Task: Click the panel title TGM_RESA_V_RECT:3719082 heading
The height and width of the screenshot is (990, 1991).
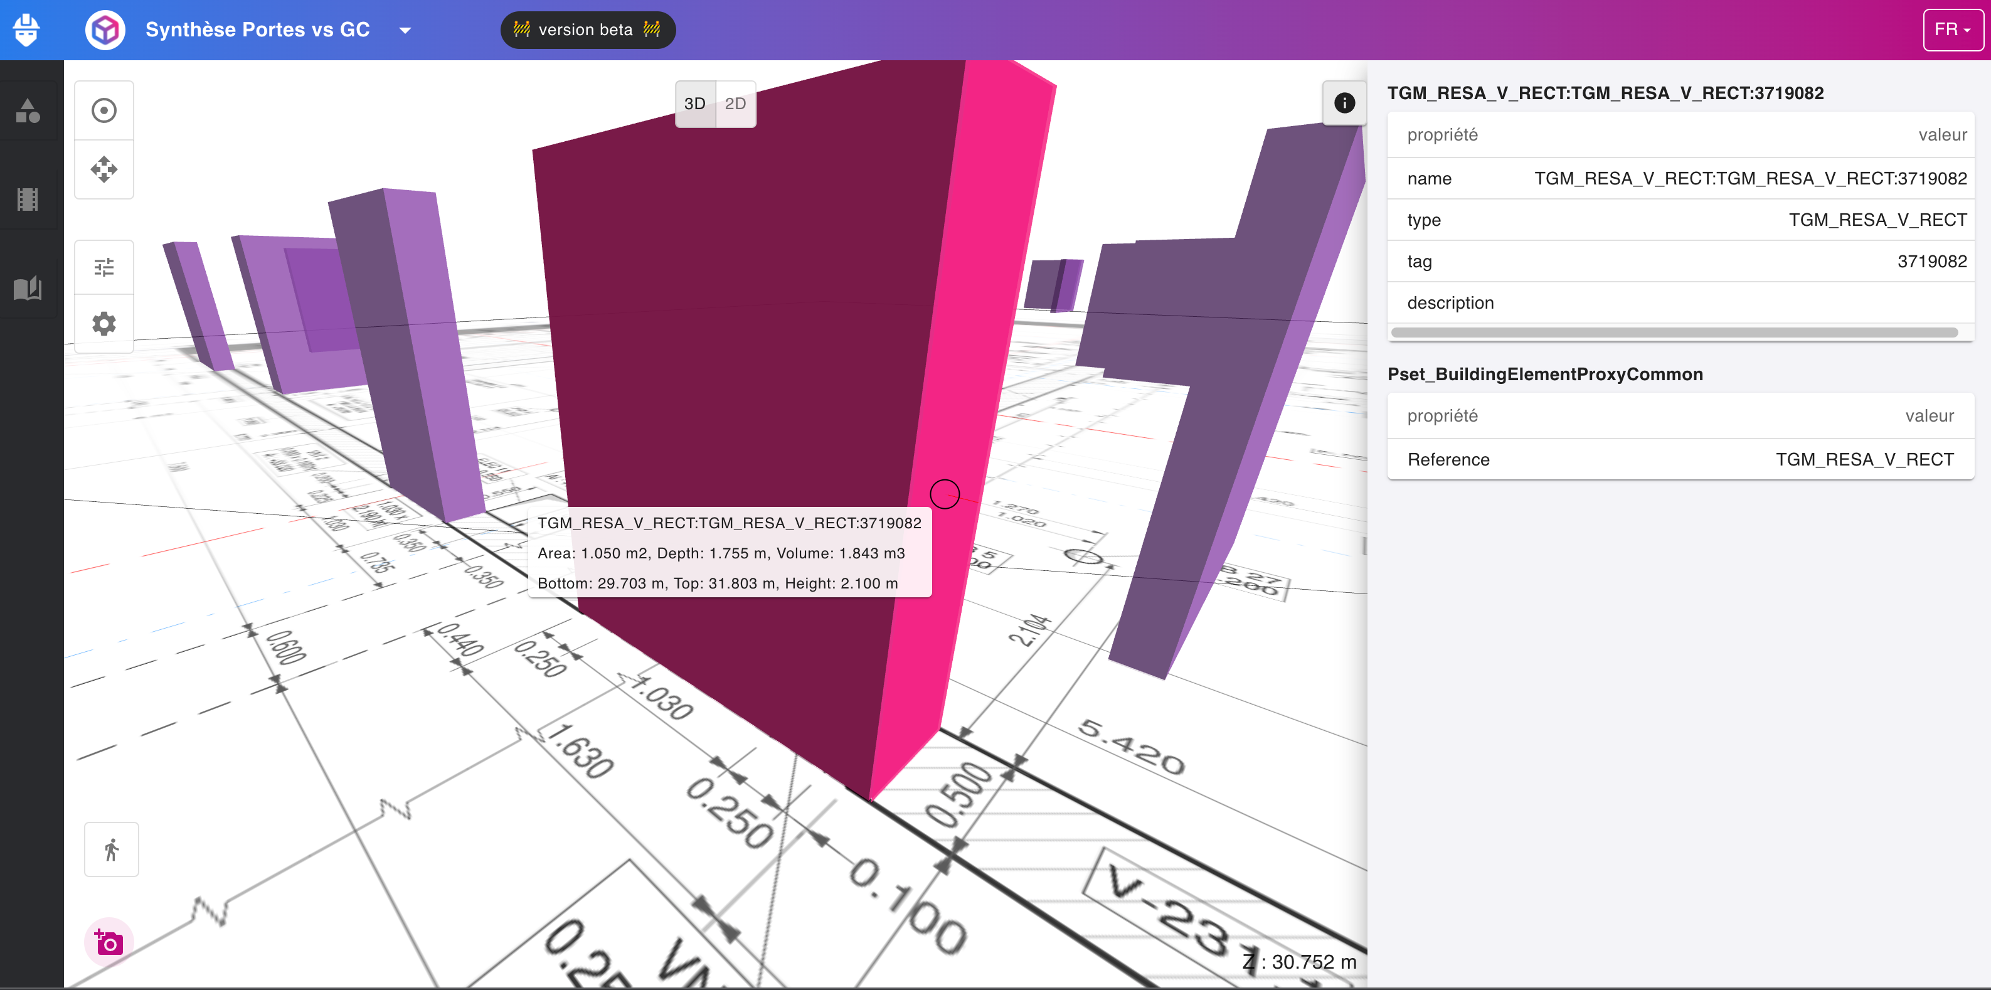Action: tap(1605, 93)
